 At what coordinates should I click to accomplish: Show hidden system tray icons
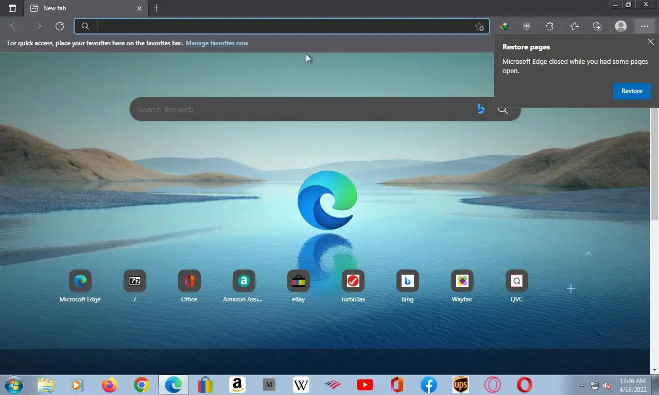[x=582, y=385]
